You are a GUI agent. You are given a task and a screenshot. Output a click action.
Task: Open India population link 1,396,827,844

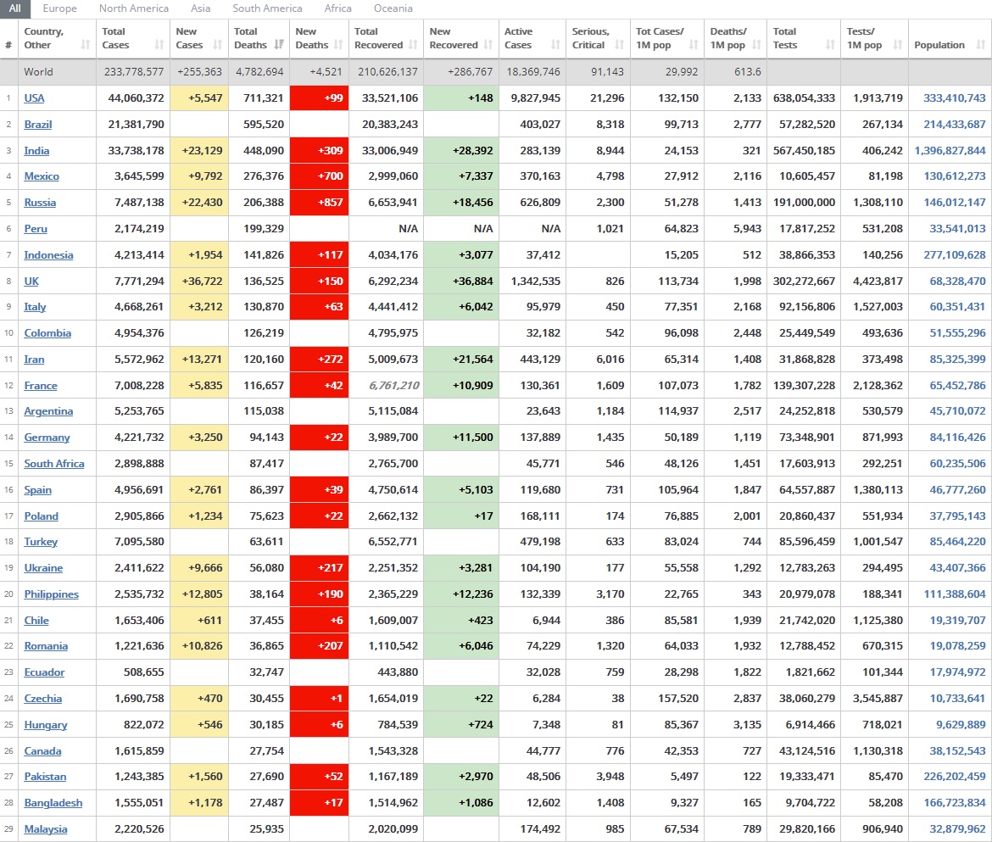point(950,151)
